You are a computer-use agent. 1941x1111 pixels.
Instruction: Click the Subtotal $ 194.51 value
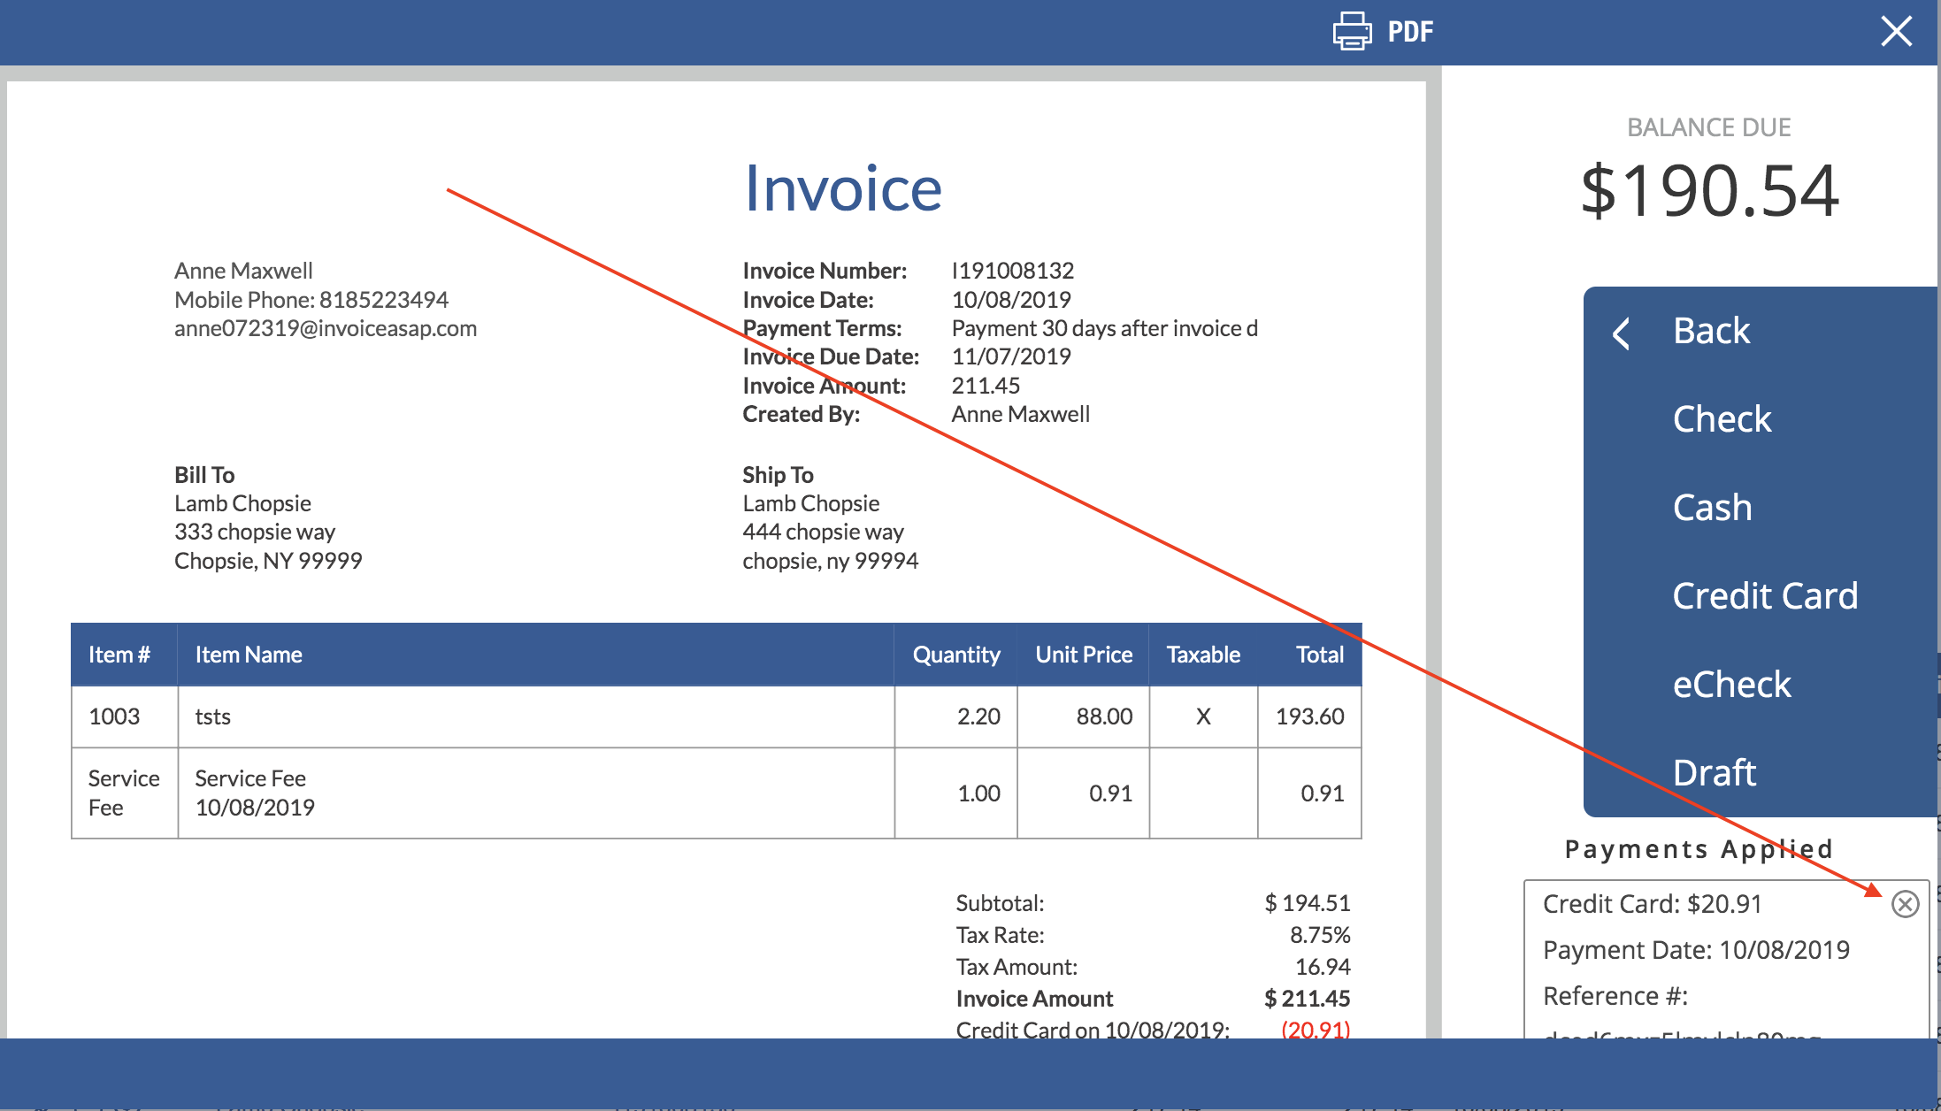point(1307,903)
